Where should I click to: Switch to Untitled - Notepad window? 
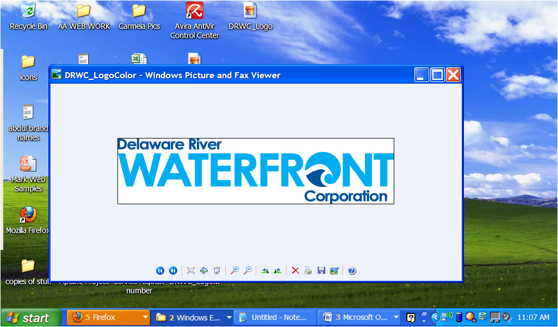click(275, 317)
